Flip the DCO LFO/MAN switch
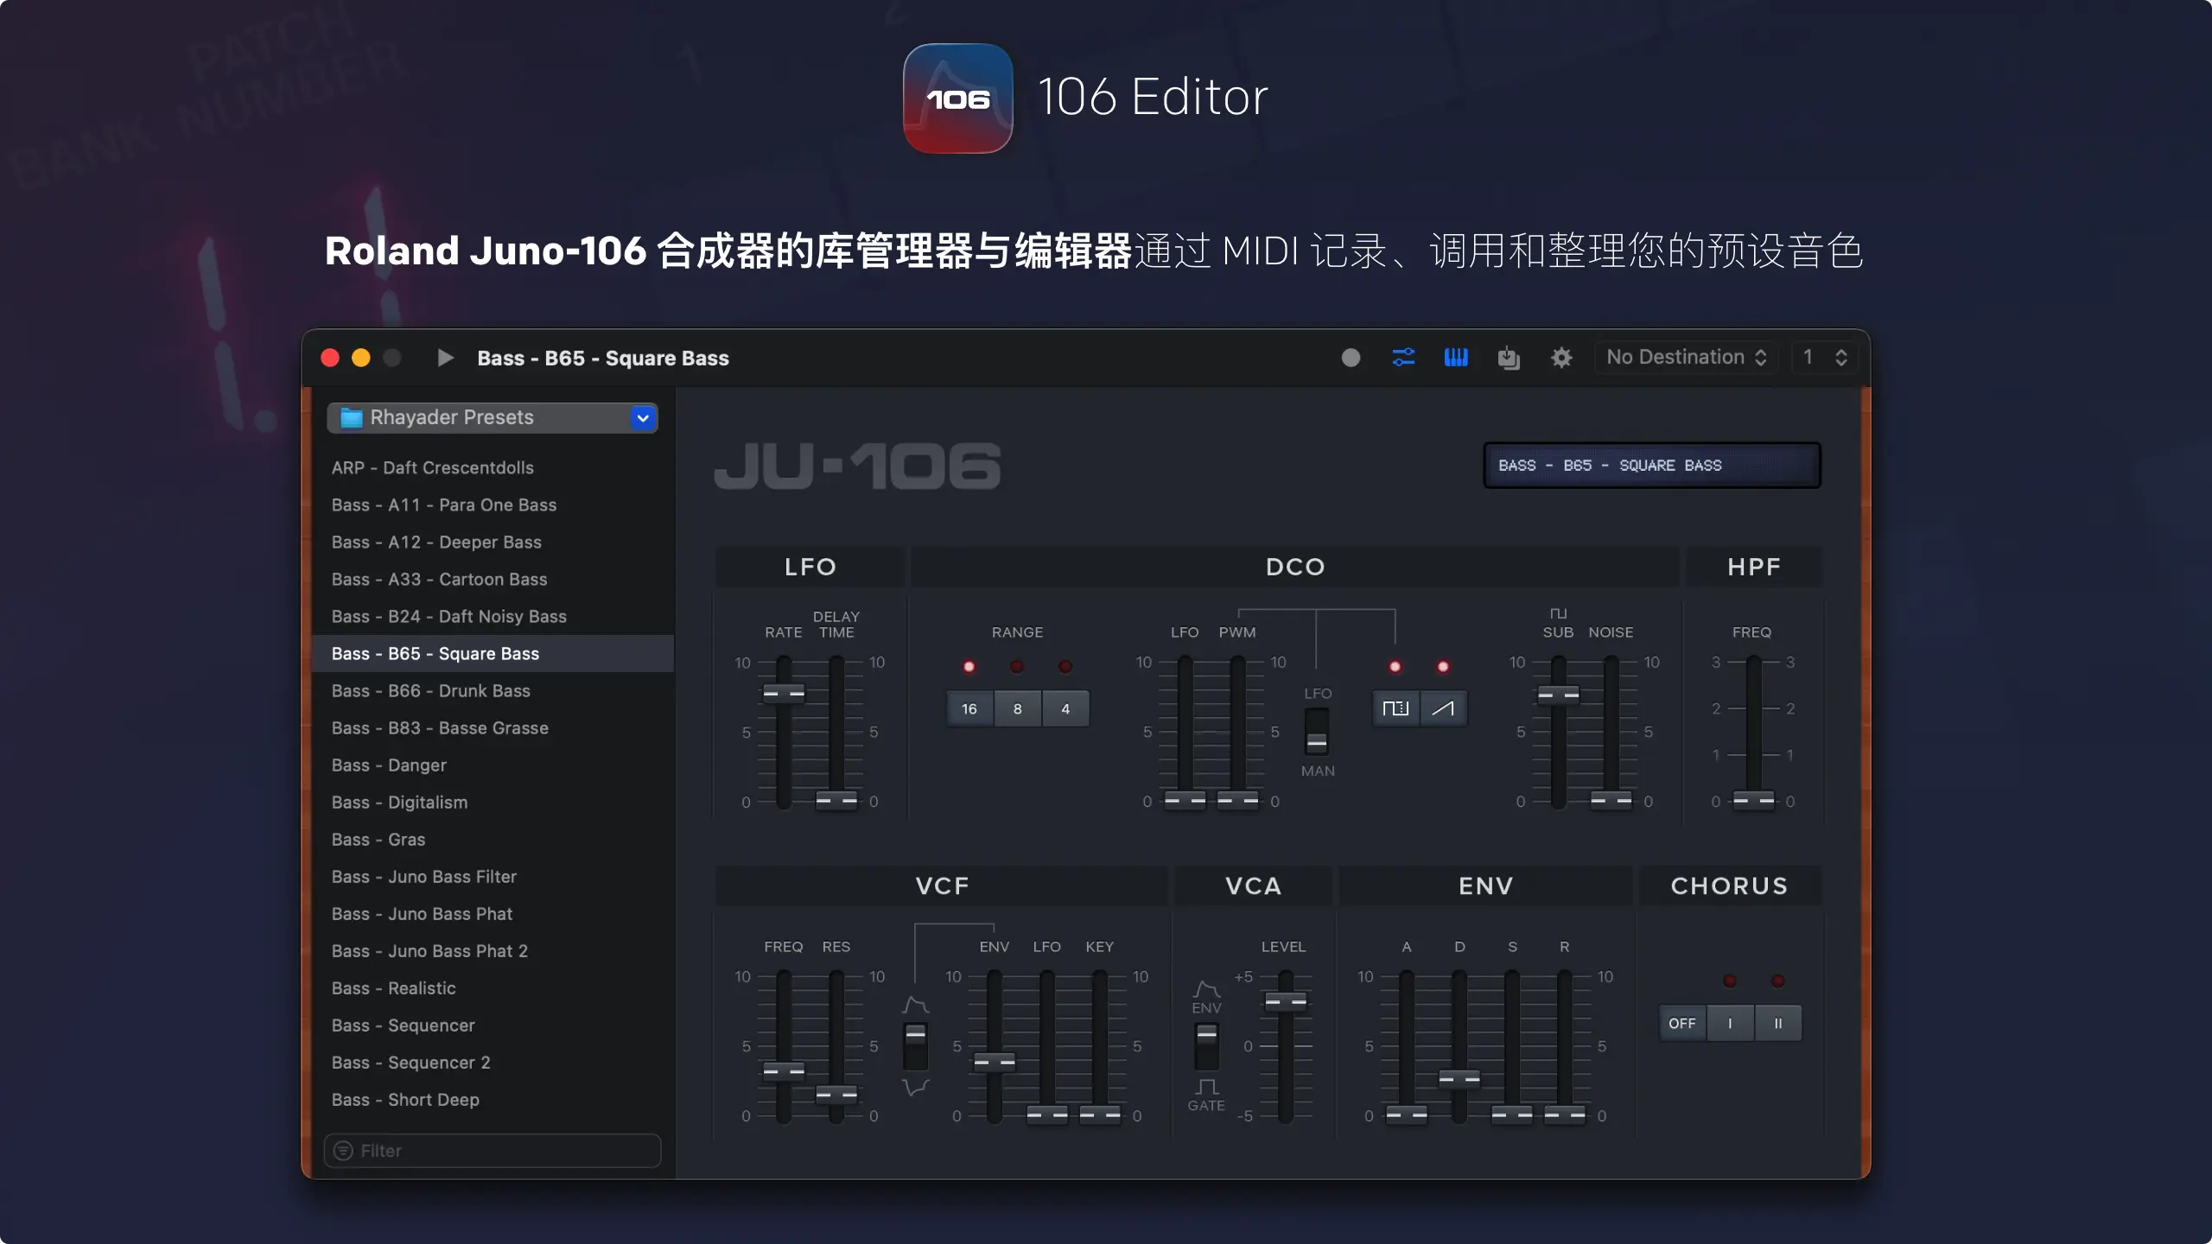2212x1244 pixels. tap(1316, 733)
